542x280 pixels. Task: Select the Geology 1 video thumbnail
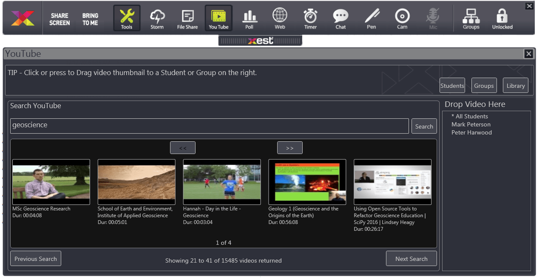[x=307, y=182]
